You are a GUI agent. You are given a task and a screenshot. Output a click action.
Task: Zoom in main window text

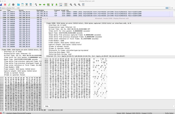(71, 5)
